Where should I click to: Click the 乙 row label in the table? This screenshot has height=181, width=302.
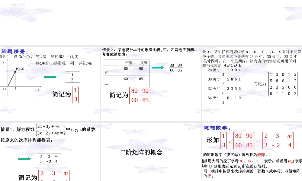pos(107,83)
